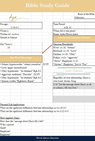95x141 pixels.
Task: Click the Bible Study Guide title banner
Action: pyautogui.click(x=47, y=6)
